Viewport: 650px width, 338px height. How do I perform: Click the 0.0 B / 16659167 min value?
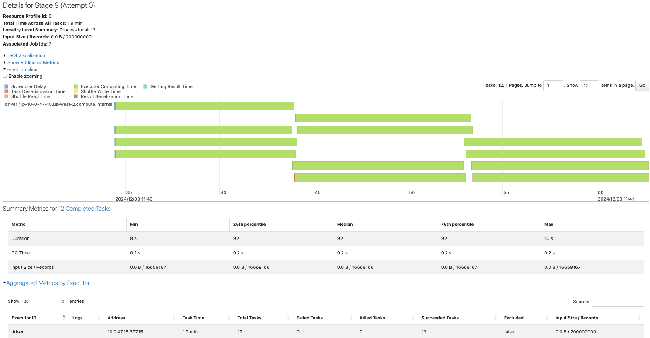coord(148,267)
